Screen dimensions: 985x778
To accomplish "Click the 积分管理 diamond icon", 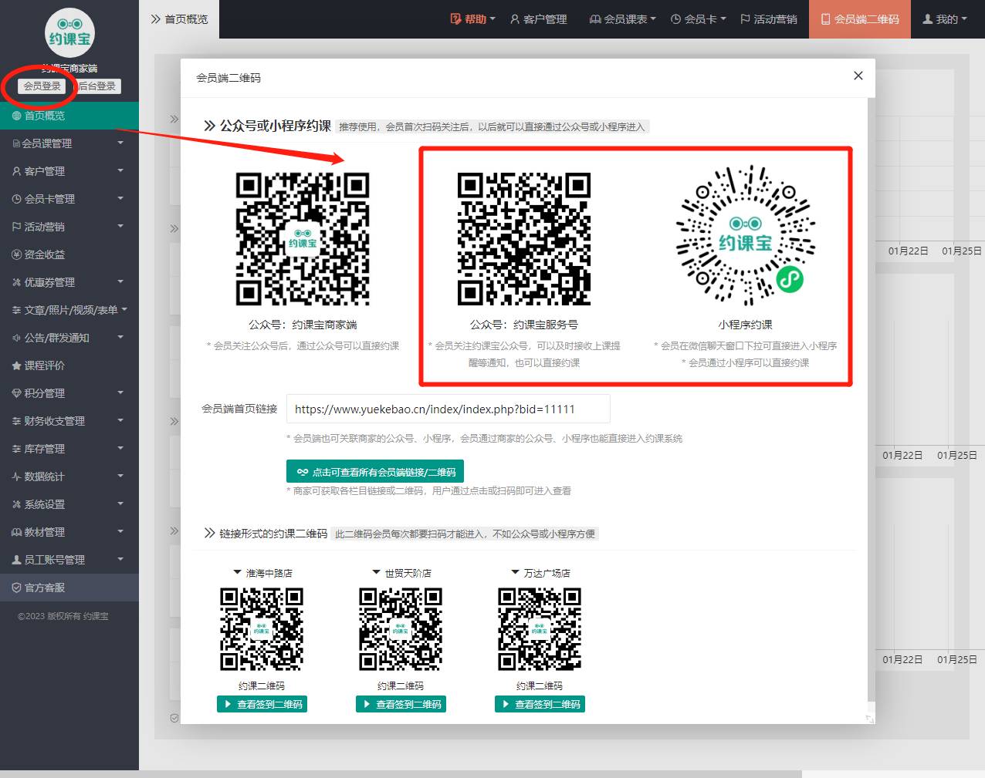I will point(16,393).
